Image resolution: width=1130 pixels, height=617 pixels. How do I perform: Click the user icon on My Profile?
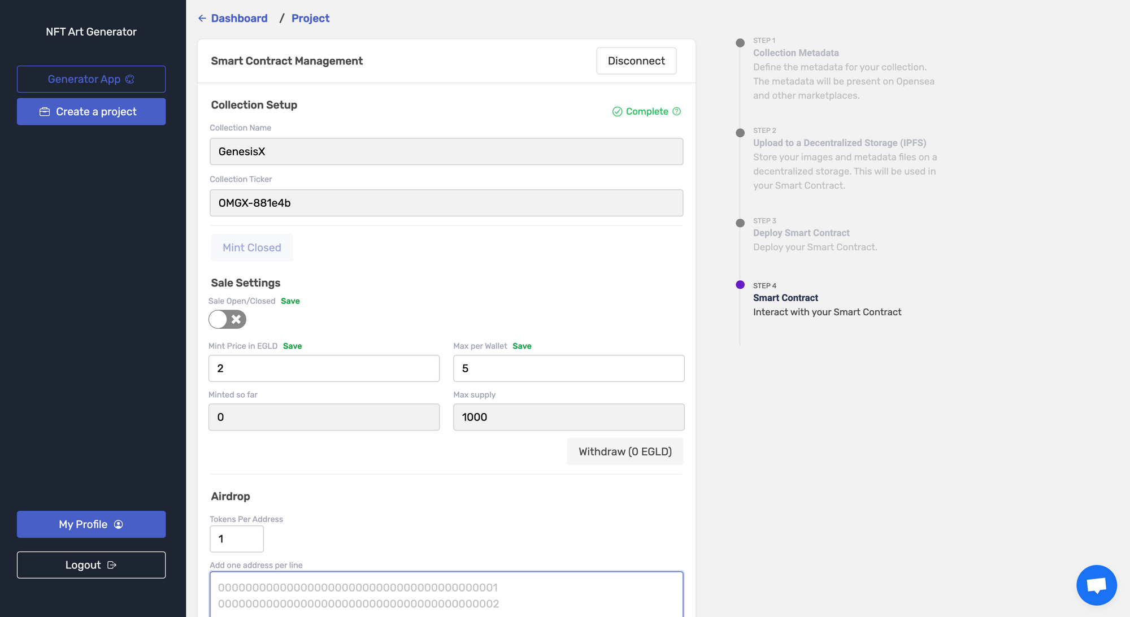[x=119, y=524]
